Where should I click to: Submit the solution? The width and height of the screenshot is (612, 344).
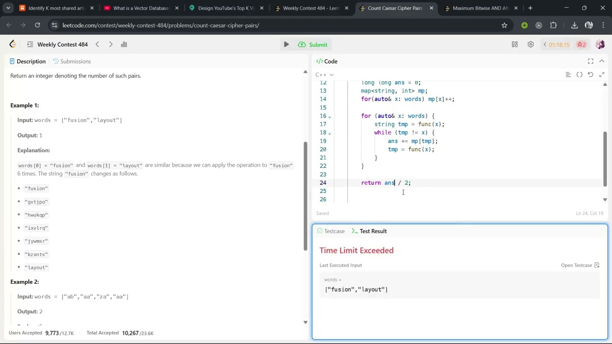(313, 44)
